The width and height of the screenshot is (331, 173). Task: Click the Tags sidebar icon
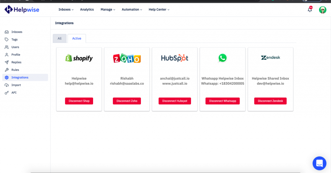(x=7, y=39)
